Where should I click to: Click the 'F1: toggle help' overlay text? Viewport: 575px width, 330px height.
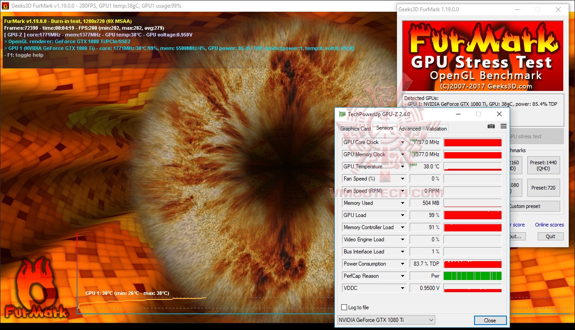(23, 55)
